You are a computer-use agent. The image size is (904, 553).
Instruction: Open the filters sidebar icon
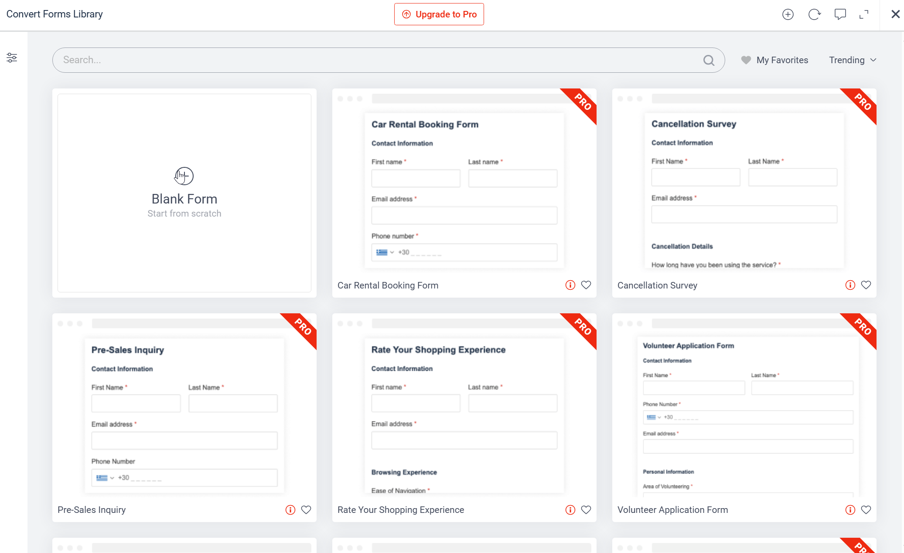[12, 58]
